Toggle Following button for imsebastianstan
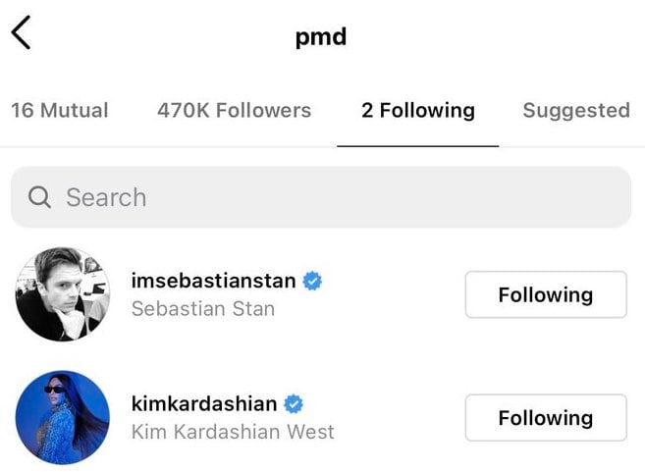This screenshot has width=645, height=472. 545,294
